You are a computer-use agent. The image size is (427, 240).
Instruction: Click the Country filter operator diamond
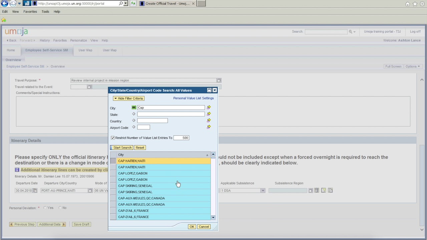point(134,121)
